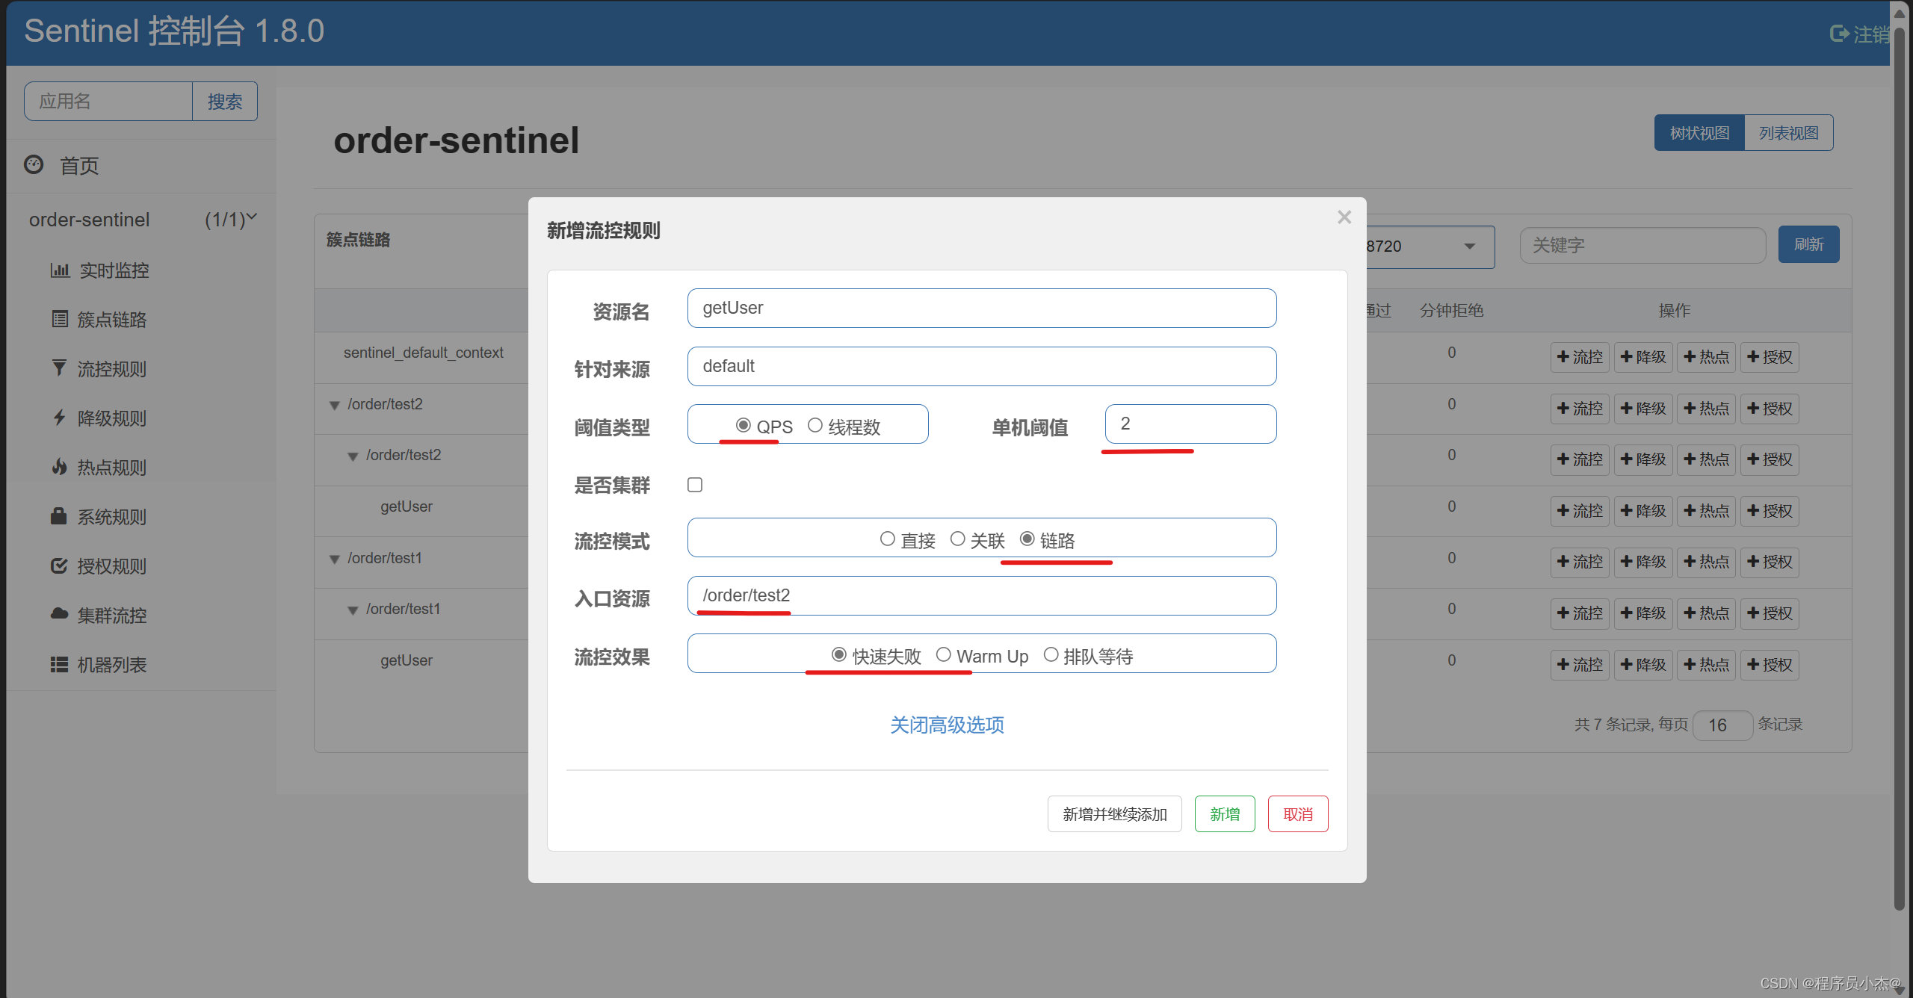The width and height of the screenshot is (1913, 998).
Task: Open the 系统规则 sidebar menu entry
Action: pos(112,517)
